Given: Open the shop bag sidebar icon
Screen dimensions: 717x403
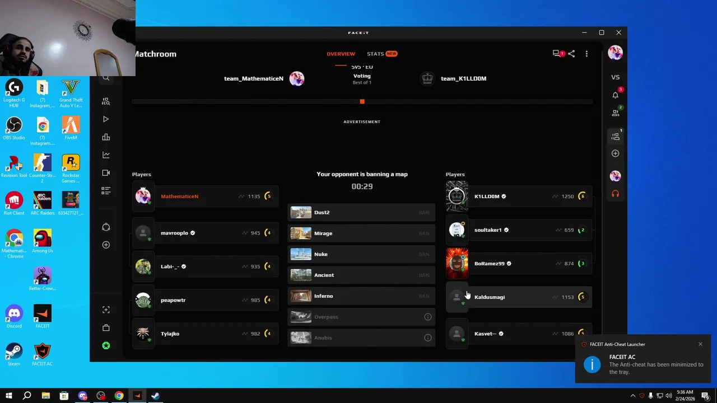Looking at the screenshot, I should [106, 327].
